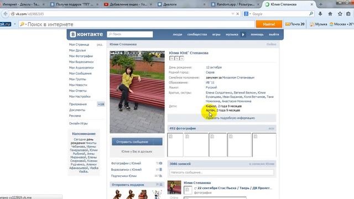Image resolution: width=354 pixels, height=199 pixels.
Task: Click the downloads arrow icon in browser toolbar
Action: coord(320,14)
